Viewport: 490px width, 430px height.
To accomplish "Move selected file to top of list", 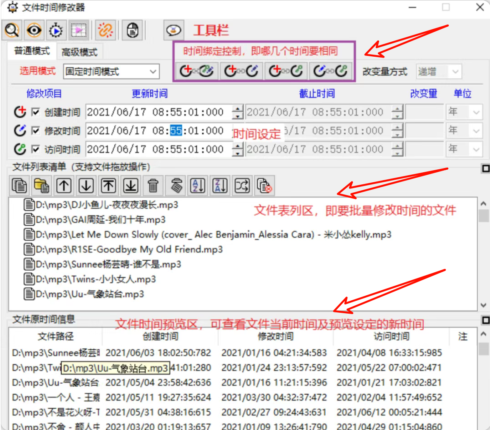I will [108, 186].
